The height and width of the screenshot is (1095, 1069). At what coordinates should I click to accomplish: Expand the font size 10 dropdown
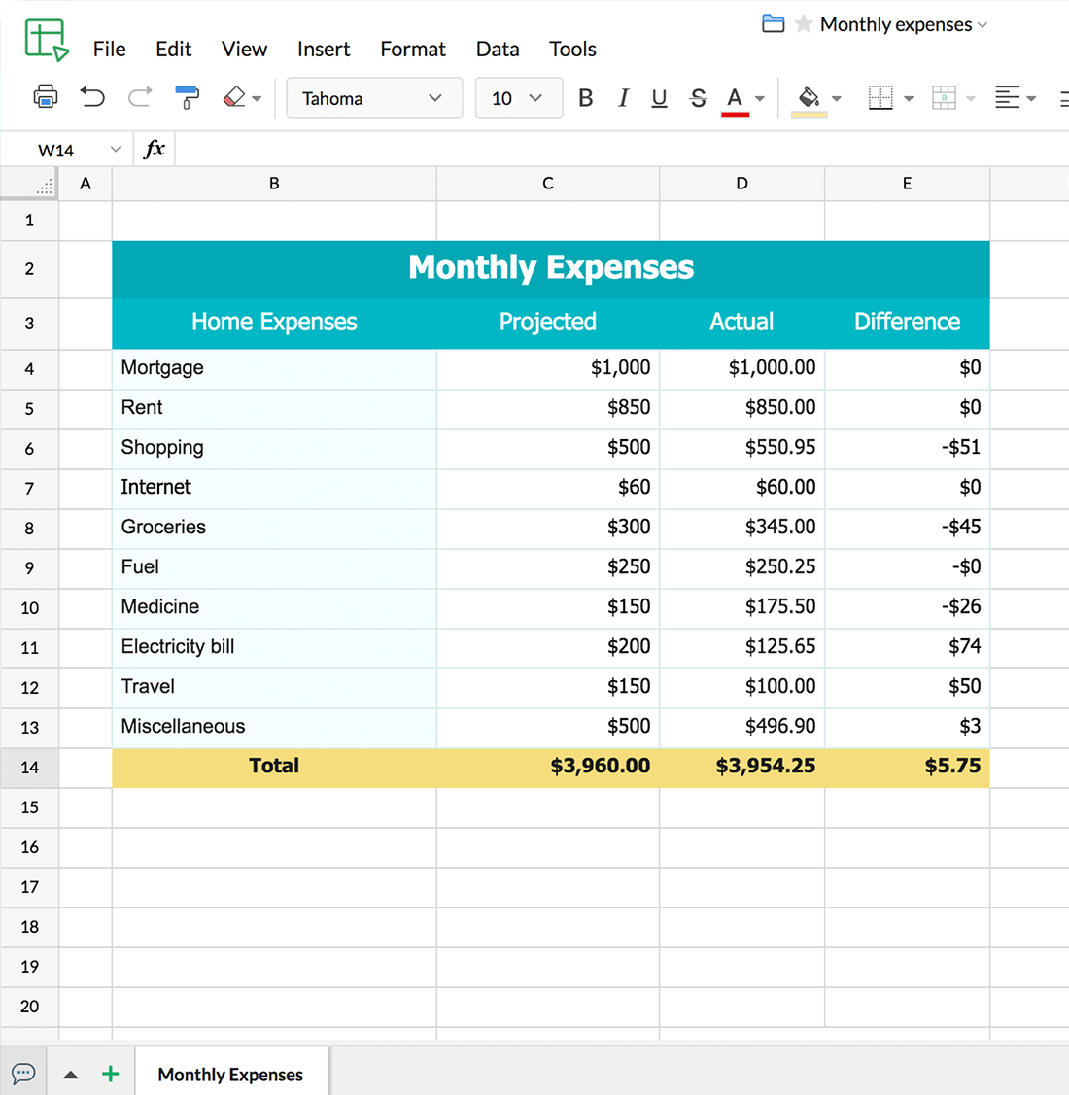click(518, 98)
